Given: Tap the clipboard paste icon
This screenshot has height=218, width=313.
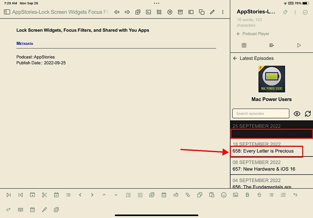Looking at the screenshot, I should point(211,195).
